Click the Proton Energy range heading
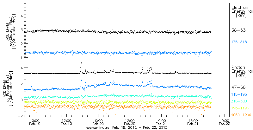Screen dimensions: 253x130 coord(242,71)
